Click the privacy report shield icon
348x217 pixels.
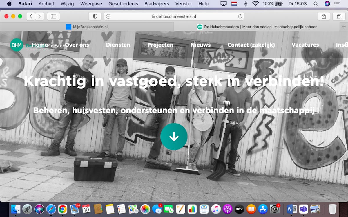click(x=95, y=16)
